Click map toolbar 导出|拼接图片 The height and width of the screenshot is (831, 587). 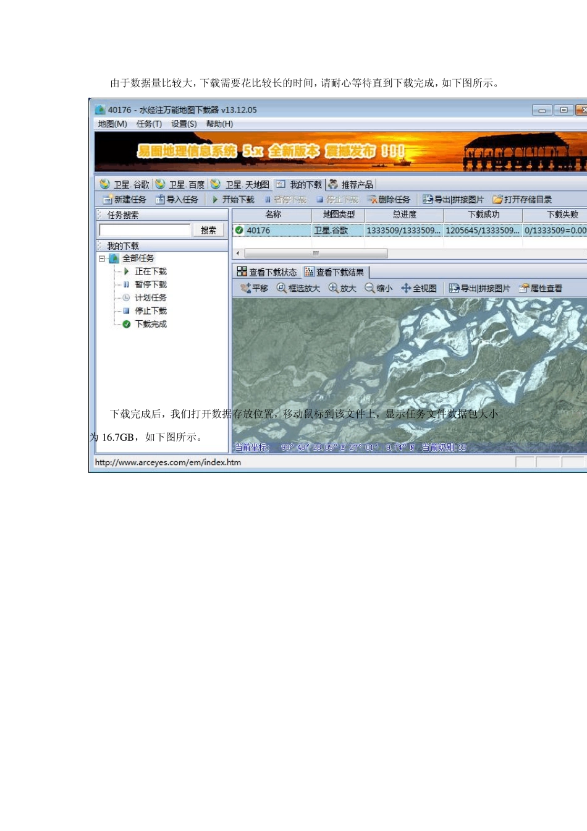pos(479,288)
